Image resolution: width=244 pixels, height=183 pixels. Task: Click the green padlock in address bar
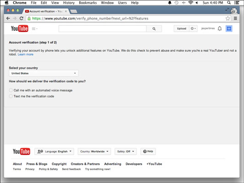pyautogui.click(x=29, y=18)
